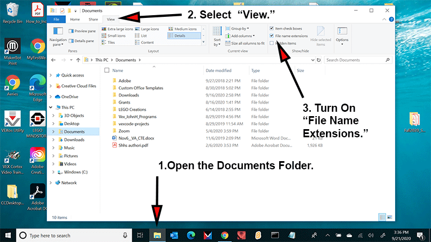
Task: Select Extra large icons layout
Action: click(x=119, y=28)
